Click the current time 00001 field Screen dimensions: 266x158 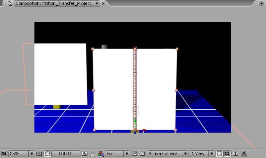[66, 153]
